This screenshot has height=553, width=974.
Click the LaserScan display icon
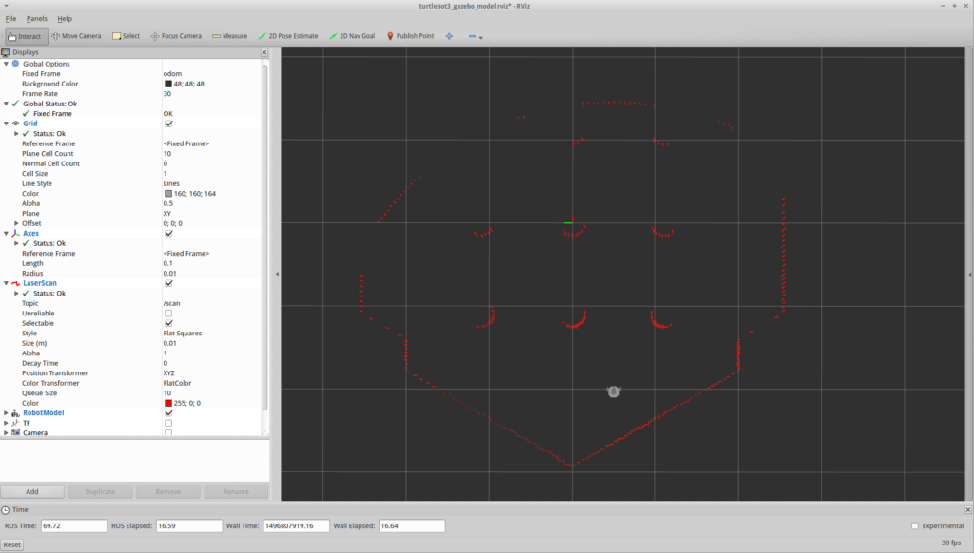point(15,283)
